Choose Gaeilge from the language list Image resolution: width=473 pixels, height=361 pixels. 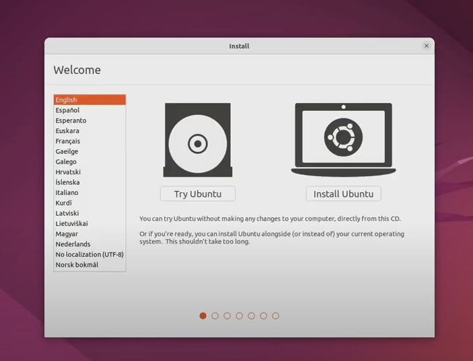89,151
